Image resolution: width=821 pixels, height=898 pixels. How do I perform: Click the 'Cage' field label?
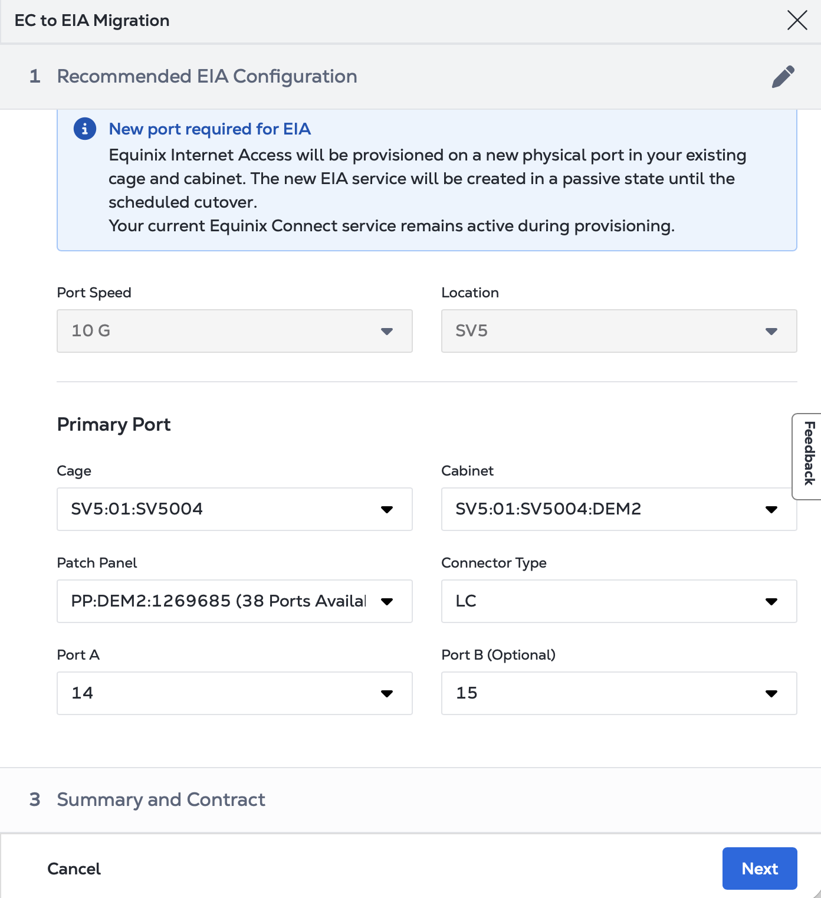[x=74, y=471]
